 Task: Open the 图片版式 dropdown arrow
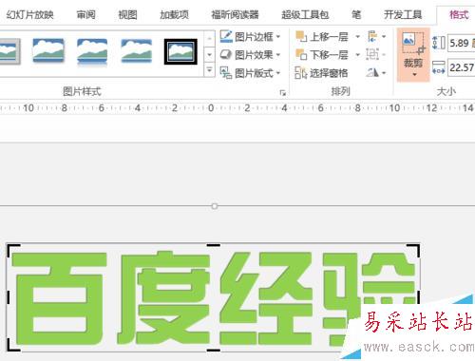[278, 73]
